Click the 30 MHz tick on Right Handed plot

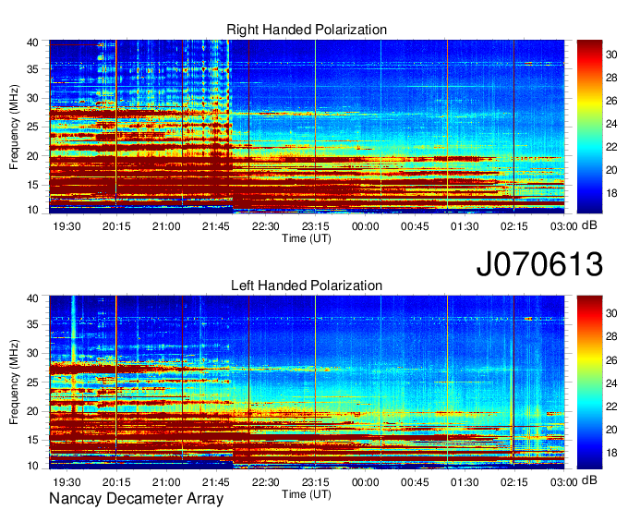coord(32,98)
